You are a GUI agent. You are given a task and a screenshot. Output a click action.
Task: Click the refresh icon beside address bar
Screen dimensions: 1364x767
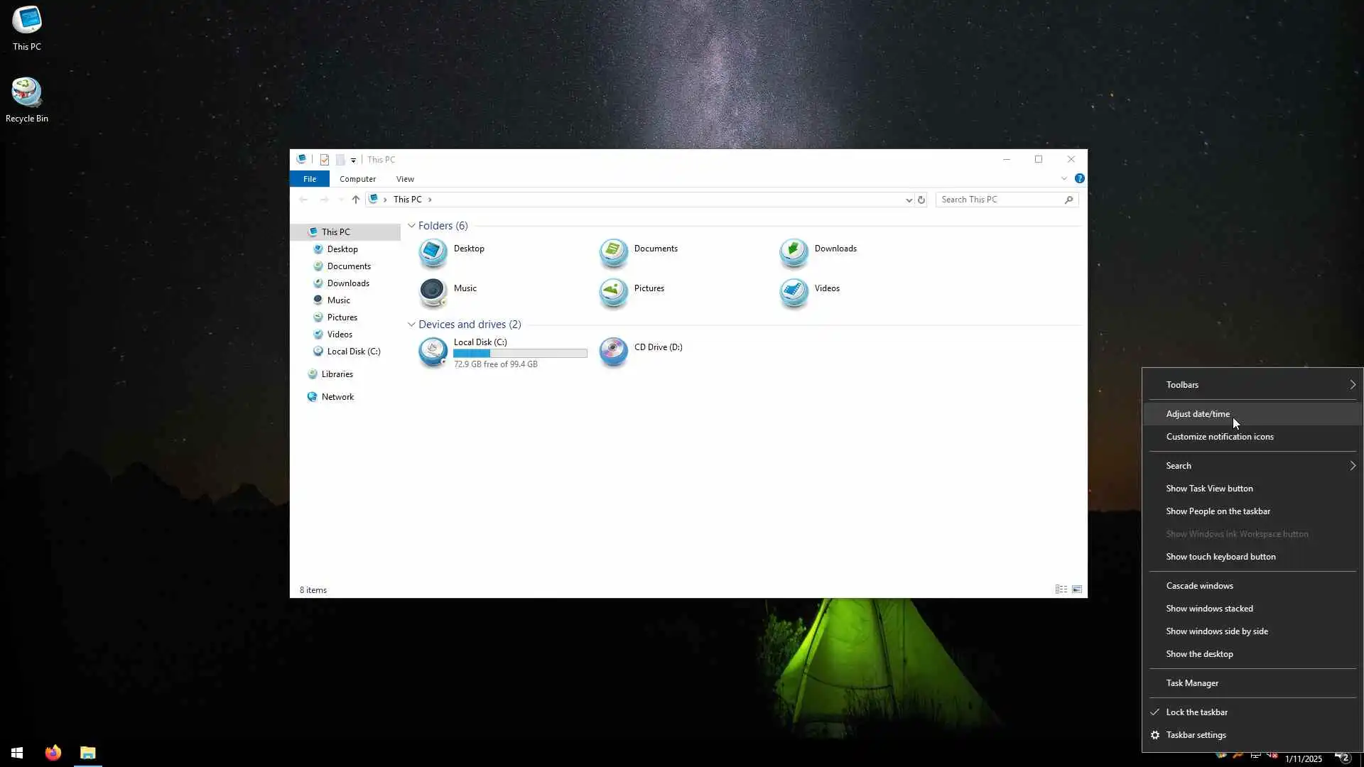click(921, 200)
